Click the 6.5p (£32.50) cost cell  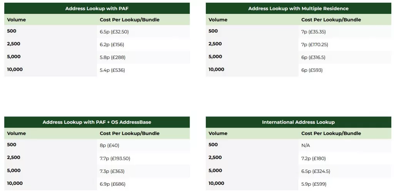point(114,32)
